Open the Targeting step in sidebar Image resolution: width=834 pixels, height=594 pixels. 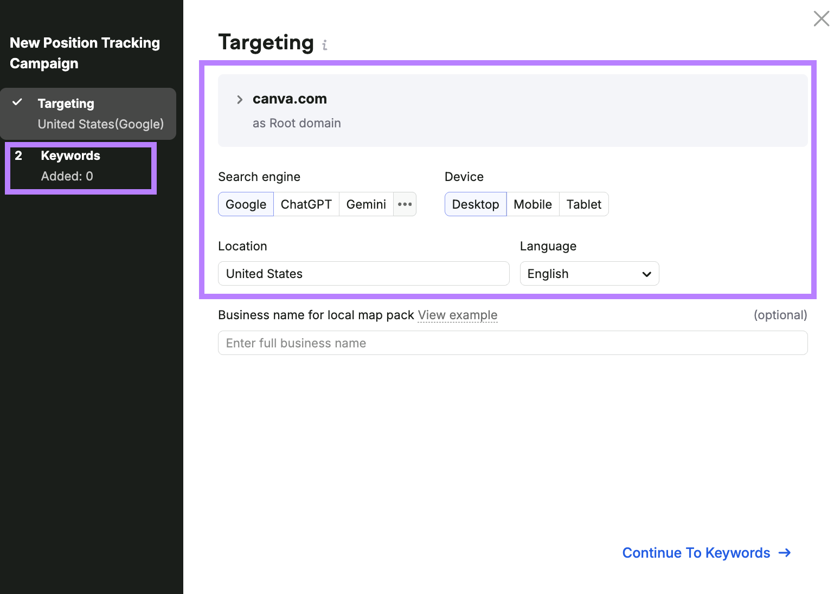coord(88,114)
